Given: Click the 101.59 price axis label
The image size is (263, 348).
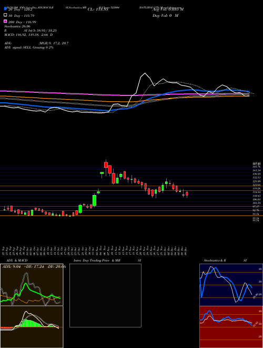Looking at the screenshot, I should click(256, 203).
